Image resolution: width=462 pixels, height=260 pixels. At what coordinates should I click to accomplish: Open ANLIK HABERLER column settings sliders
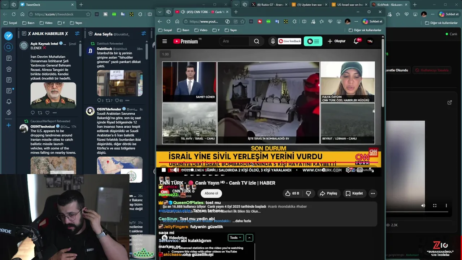click(x=77, y=34)
